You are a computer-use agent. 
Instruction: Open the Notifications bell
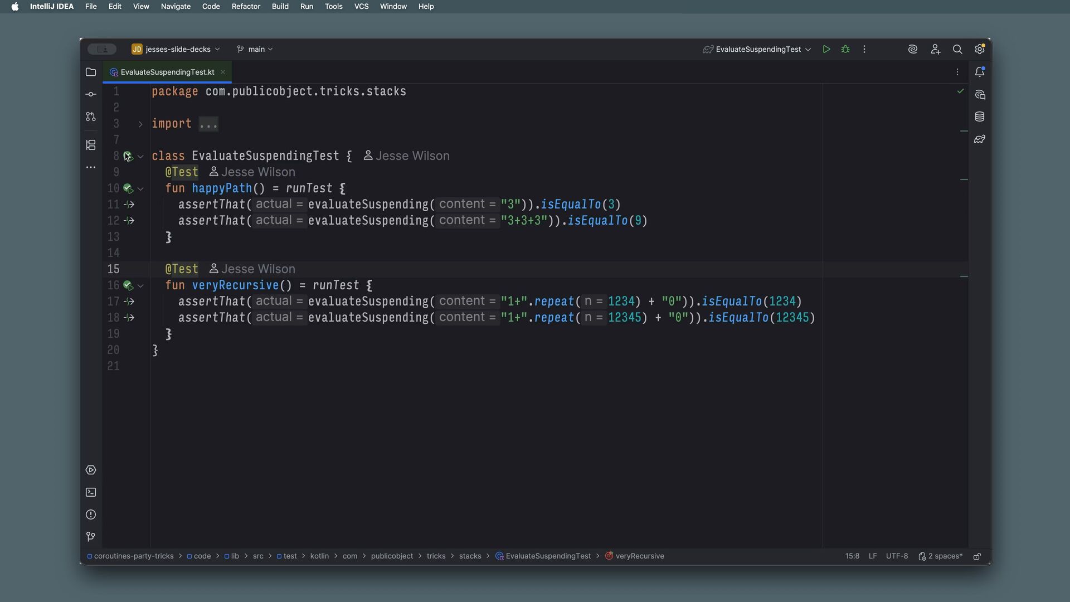tap(980, 72)
